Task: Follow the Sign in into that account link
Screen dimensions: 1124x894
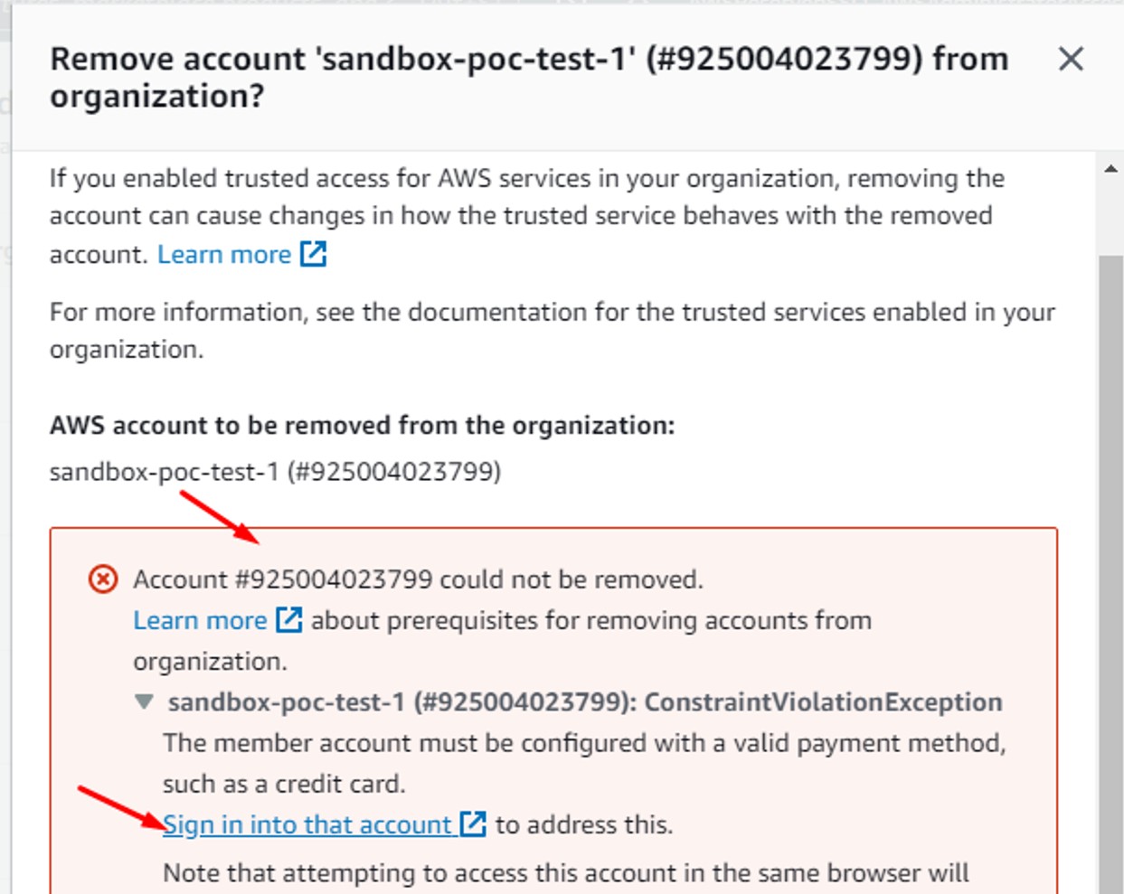Action: pos(307,825)
